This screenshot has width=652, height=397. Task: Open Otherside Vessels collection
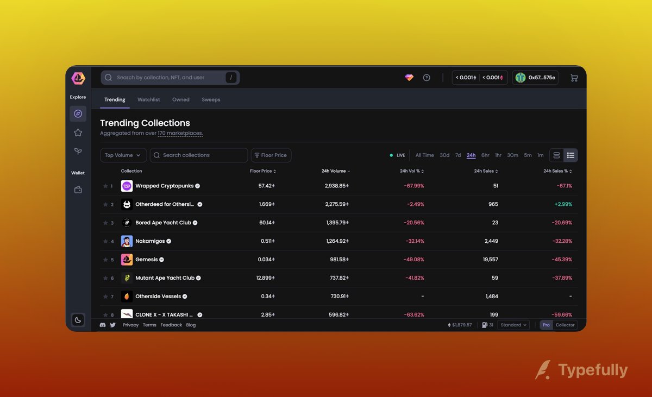(158, 297)
